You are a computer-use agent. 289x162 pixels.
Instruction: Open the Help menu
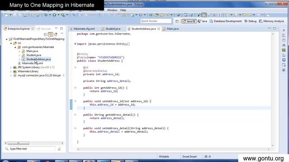pos(123,10)
